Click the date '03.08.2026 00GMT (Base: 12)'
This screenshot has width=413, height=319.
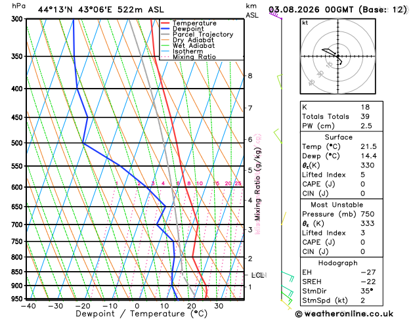tap(337, 10)
